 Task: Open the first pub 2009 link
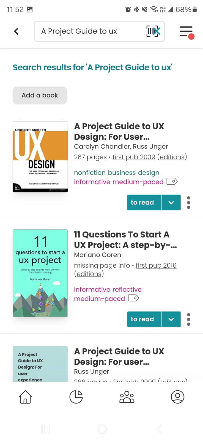134,157
